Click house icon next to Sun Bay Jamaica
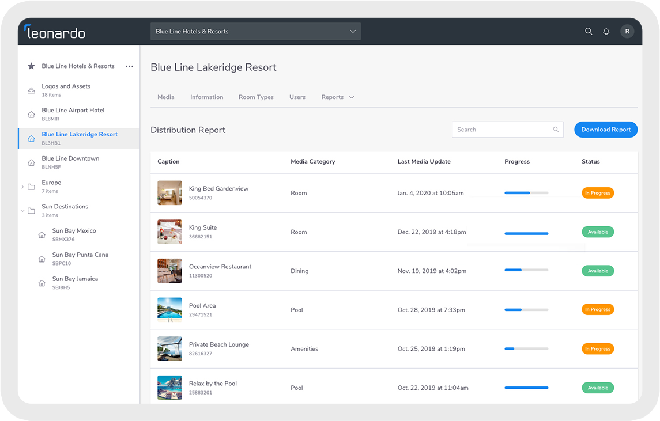 (x=42, y=283)
